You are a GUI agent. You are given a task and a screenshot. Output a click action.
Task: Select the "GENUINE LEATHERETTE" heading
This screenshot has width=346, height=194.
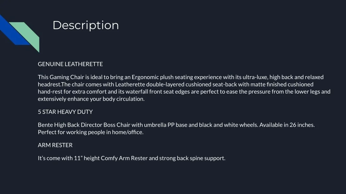(x=70, y=64)
